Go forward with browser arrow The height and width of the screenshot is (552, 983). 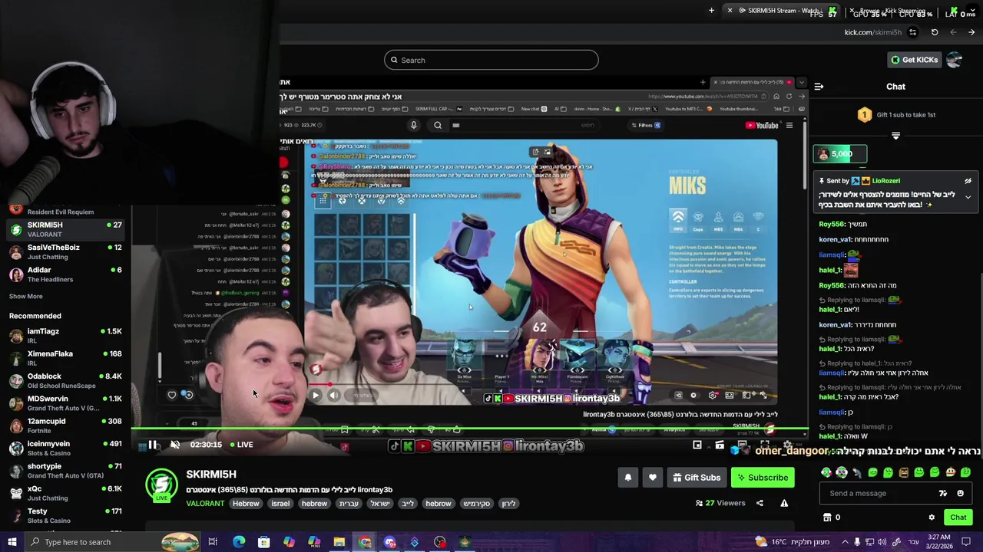[x=971, y=32]
